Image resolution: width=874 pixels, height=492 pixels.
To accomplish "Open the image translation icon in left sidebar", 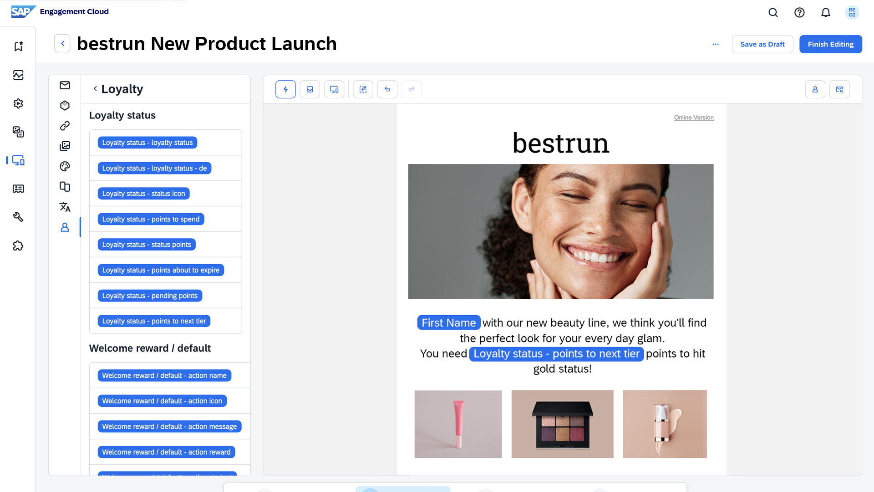I will click(x=18, y=132).
